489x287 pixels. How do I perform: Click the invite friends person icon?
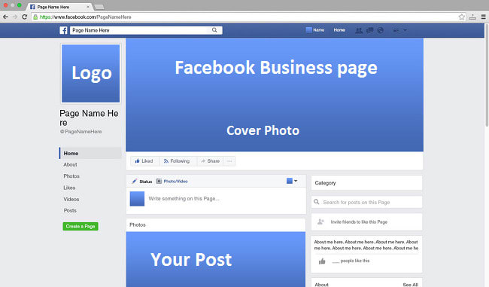click(320, 221)
